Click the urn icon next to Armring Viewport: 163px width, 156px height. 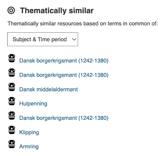click(12, 144)
